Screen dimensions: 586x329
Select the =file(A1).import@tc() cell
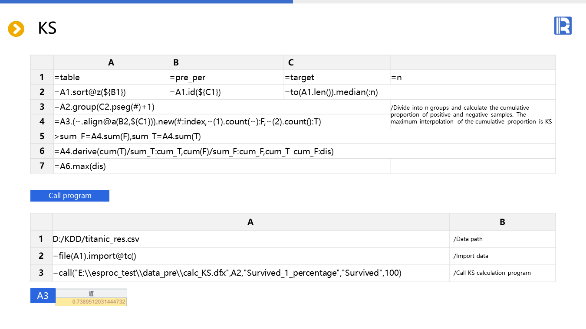coord(250,256)
